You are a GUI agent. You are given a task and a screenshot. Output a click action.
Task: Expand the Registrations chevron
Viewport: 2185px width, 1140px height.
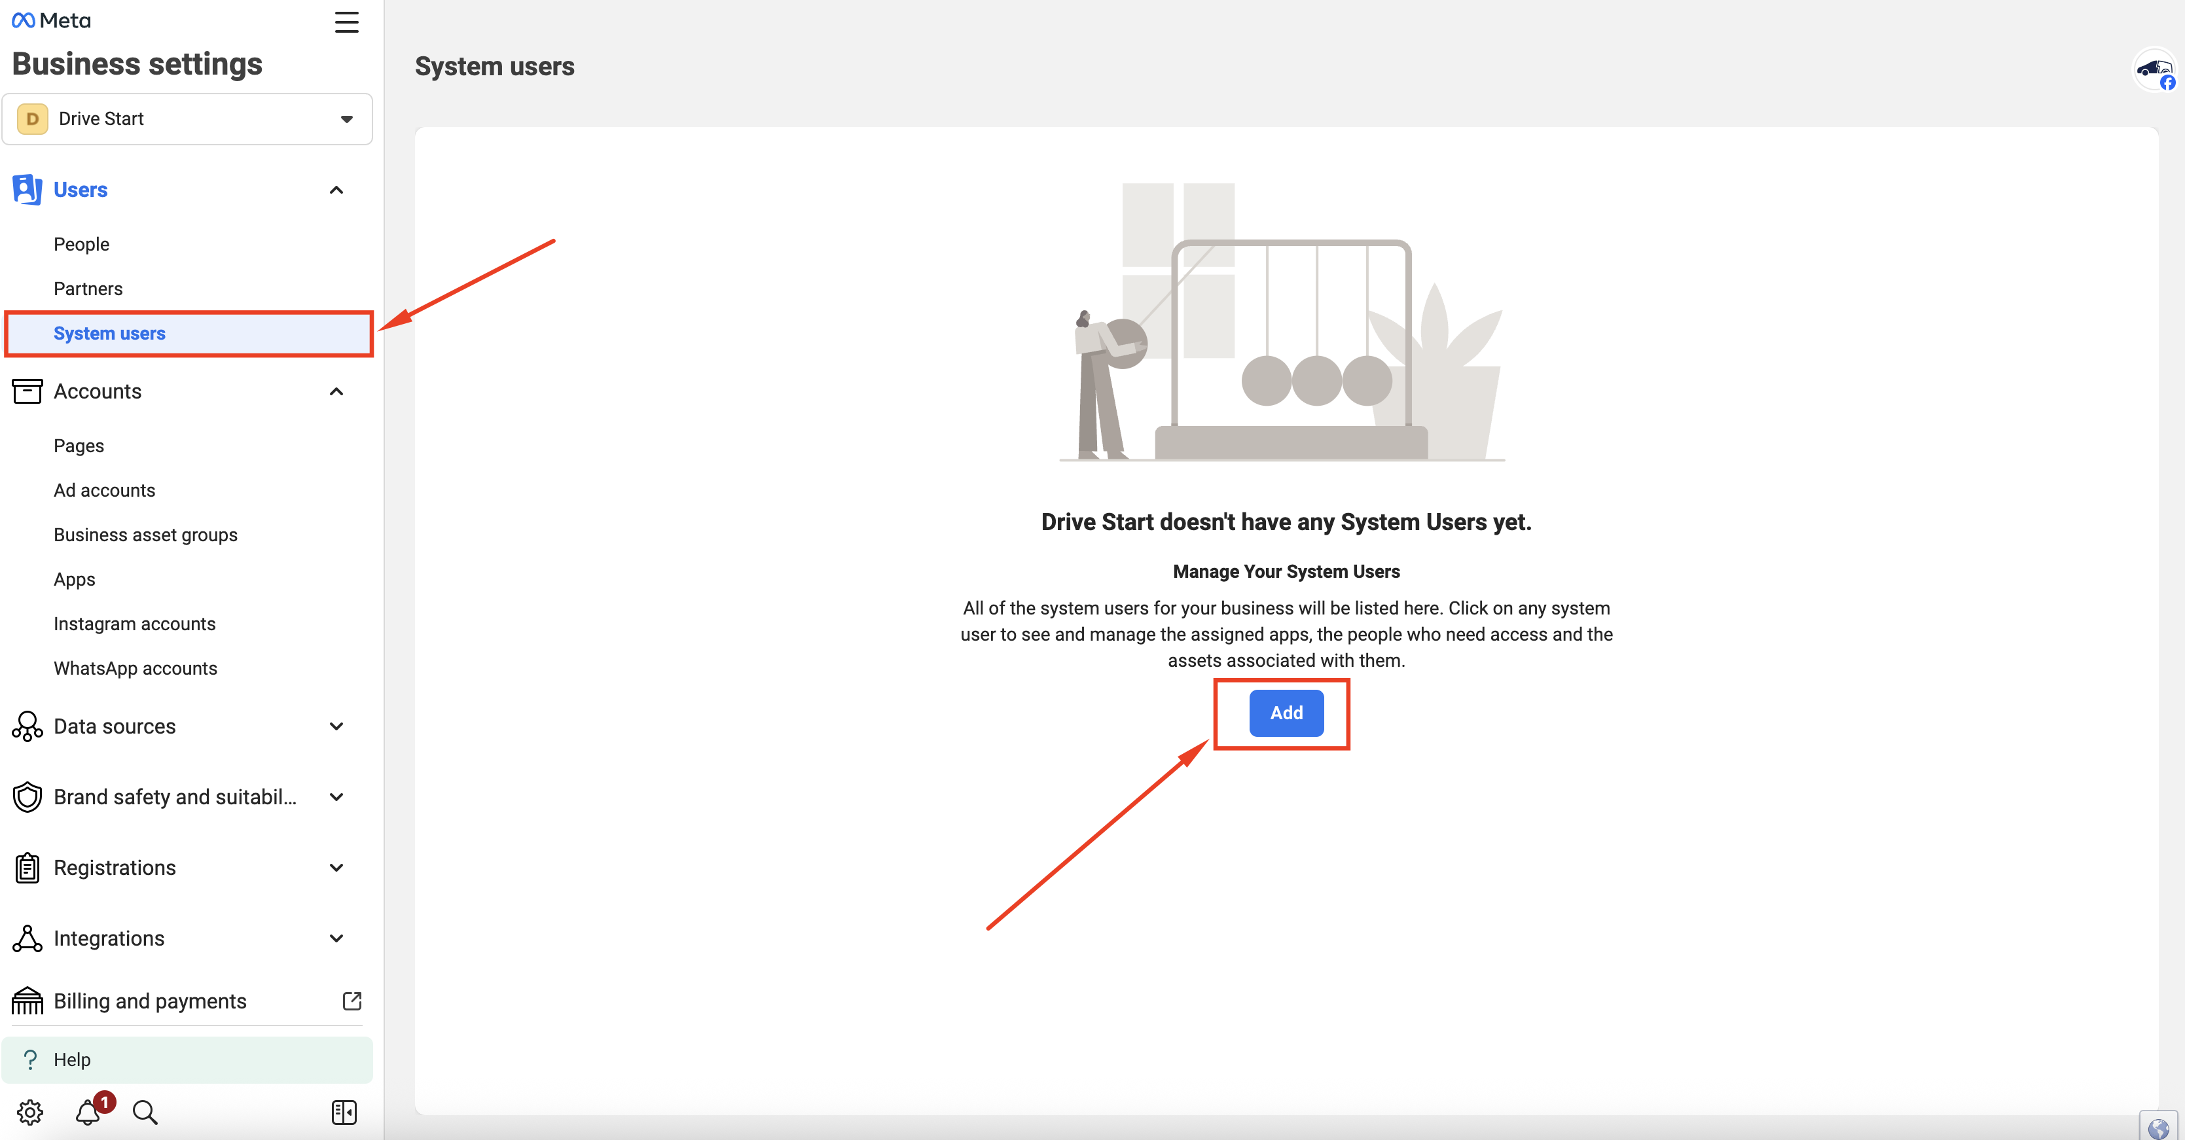(x=336, y=868)
